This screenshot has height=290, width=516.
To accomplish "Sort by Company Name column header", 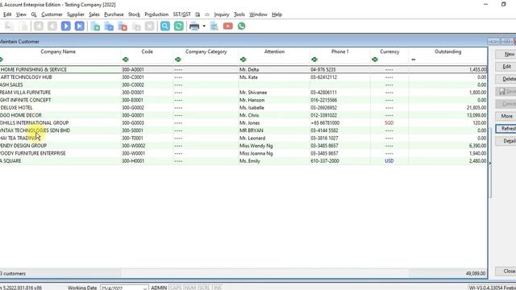I will (58, 52).
